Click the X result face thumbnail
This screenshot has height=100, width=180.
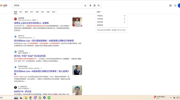coord(77,90)
